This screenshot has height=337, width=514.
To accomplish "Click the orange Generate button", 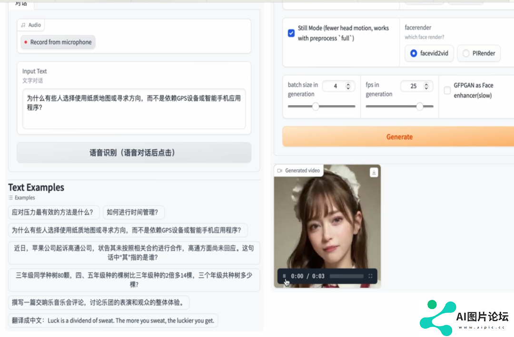I will coord(399,137).
